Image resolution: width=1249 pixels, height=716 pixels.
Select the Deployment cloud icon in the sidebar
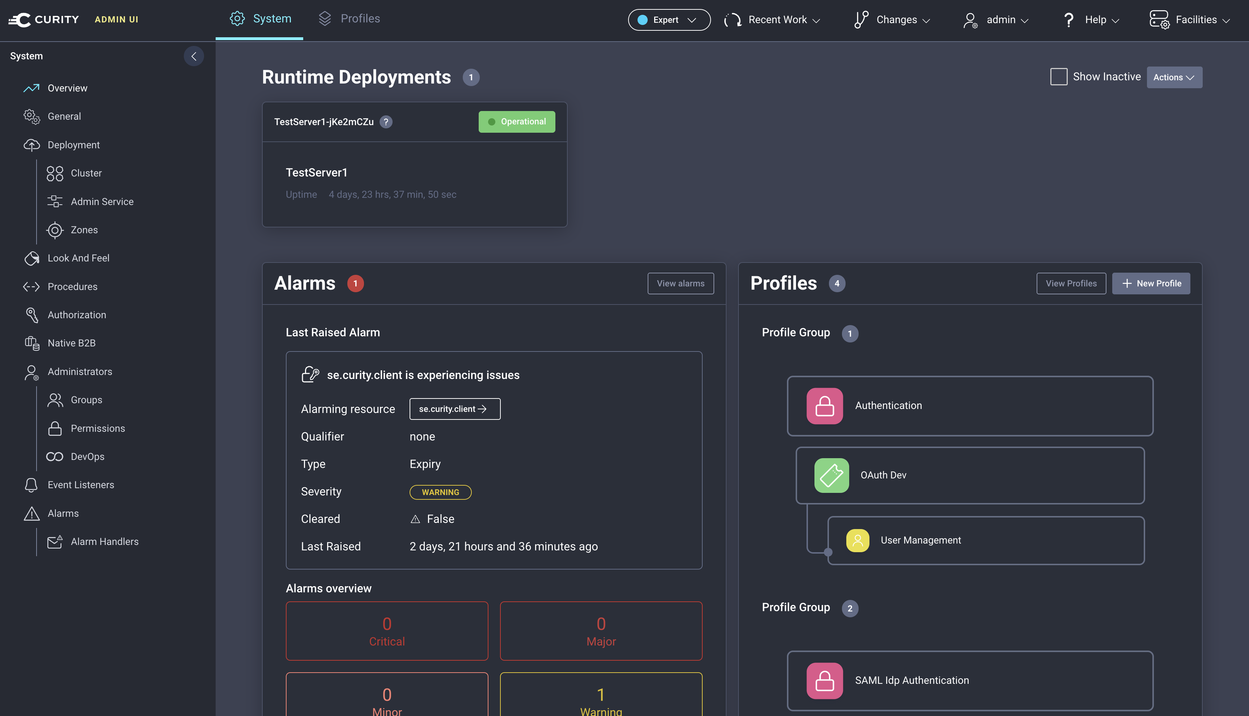click(x=31, y=145)
